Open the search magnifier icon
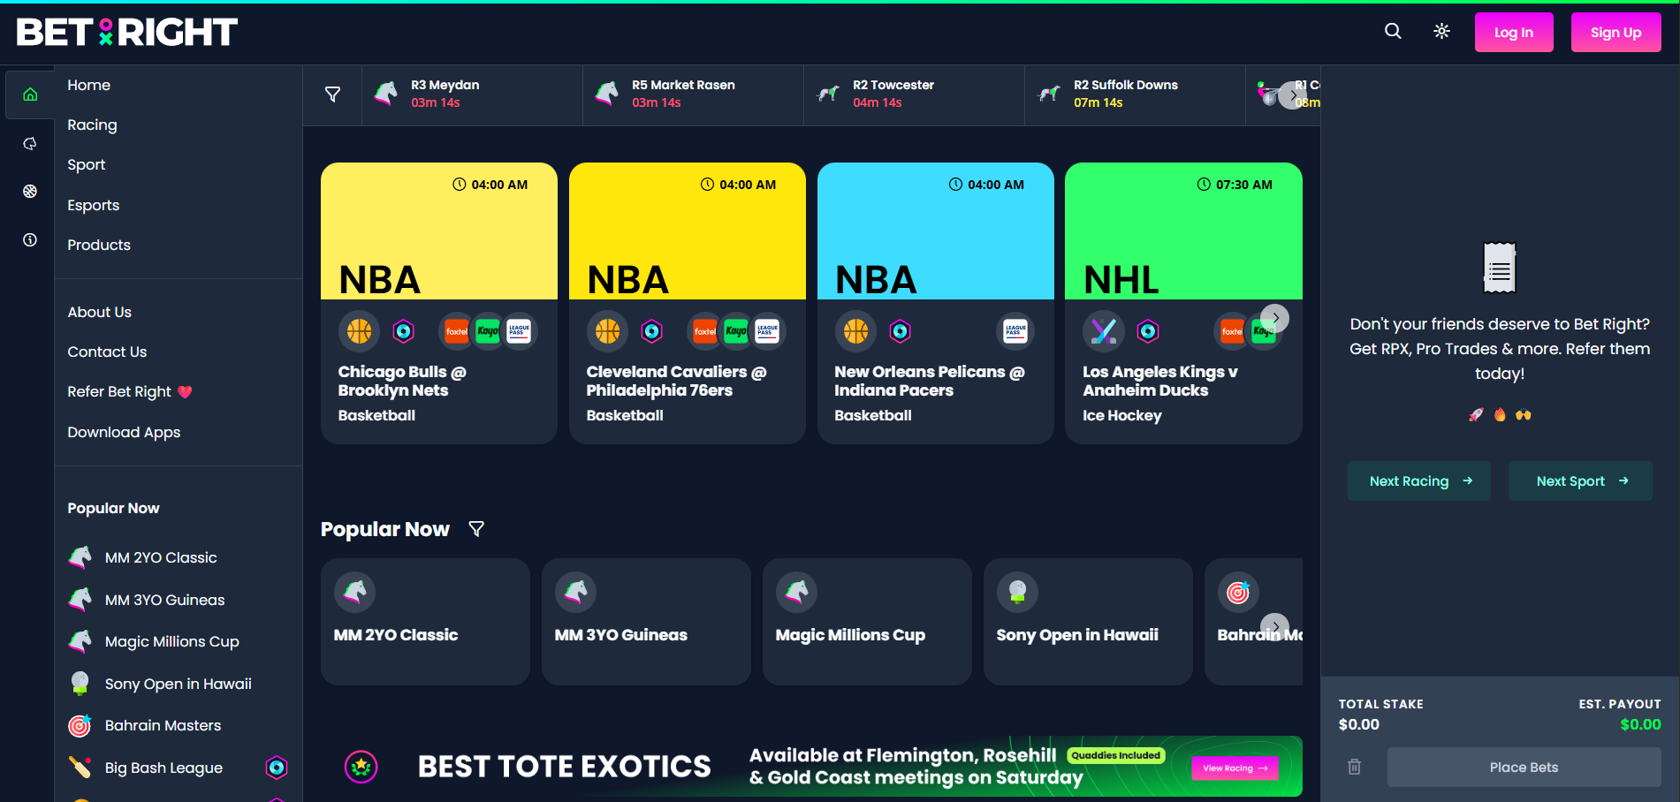The height and width of the screenshot is (802, 1680). coord(1393,32)
